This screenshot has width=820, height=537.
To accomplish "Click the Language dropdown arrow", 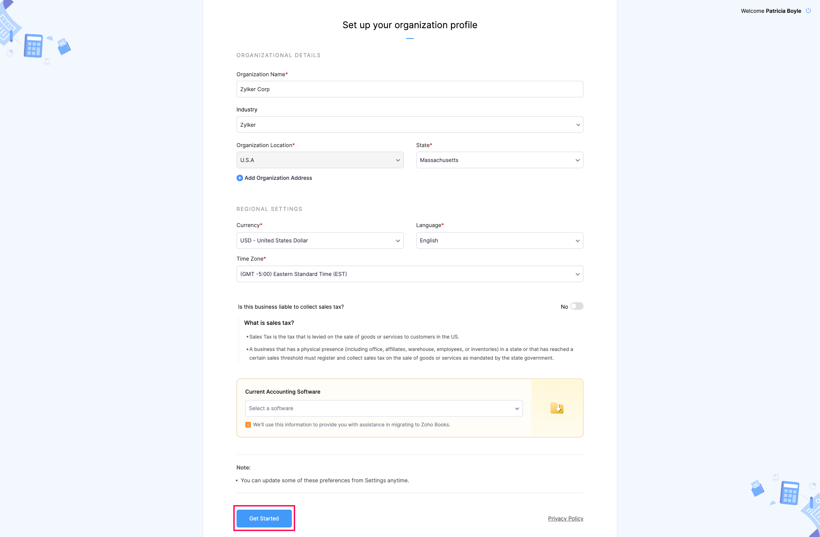I will 577,240.
